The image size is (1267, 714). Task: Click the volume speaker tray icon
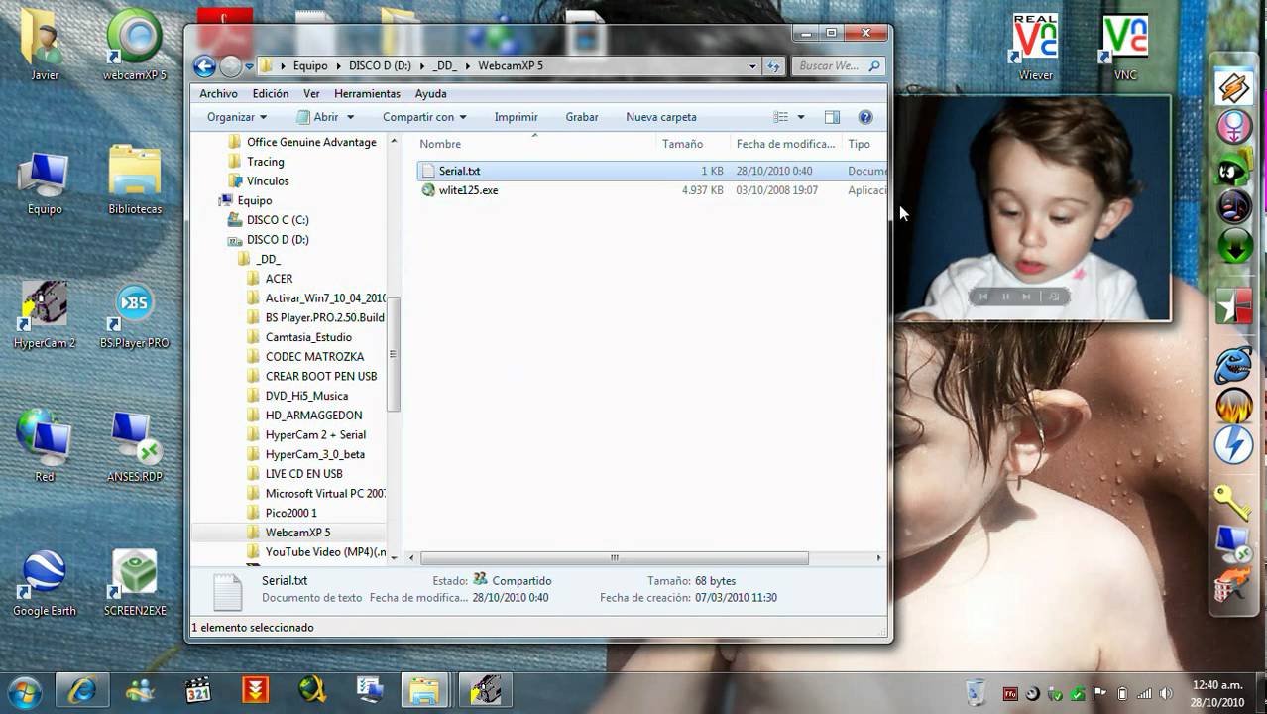[1167, 693]
